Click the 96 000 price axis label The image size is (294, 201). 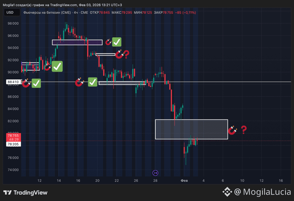[13, 35]
